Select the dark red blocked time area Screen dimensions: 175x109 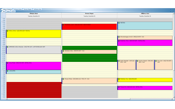34,90
